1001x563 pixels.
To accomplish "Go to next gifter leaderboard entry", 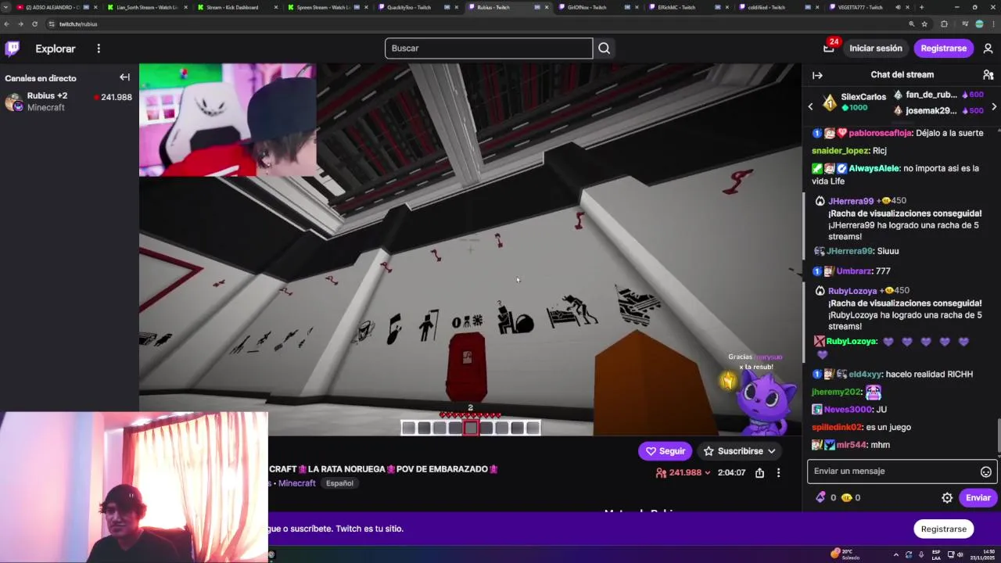I will coord(994,106).
